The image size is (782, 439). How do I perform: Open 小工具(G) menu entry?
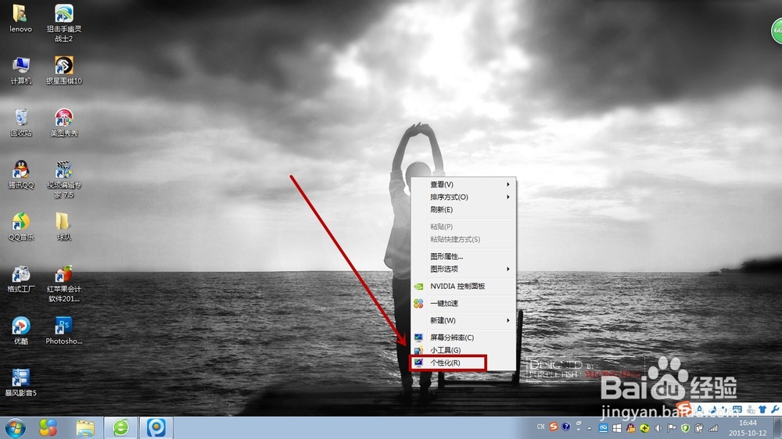point(463,350)
